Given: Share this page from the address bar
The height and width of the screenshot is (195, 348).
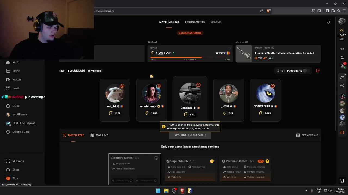Looking at the screenshot, I should (x=262, y=11).
